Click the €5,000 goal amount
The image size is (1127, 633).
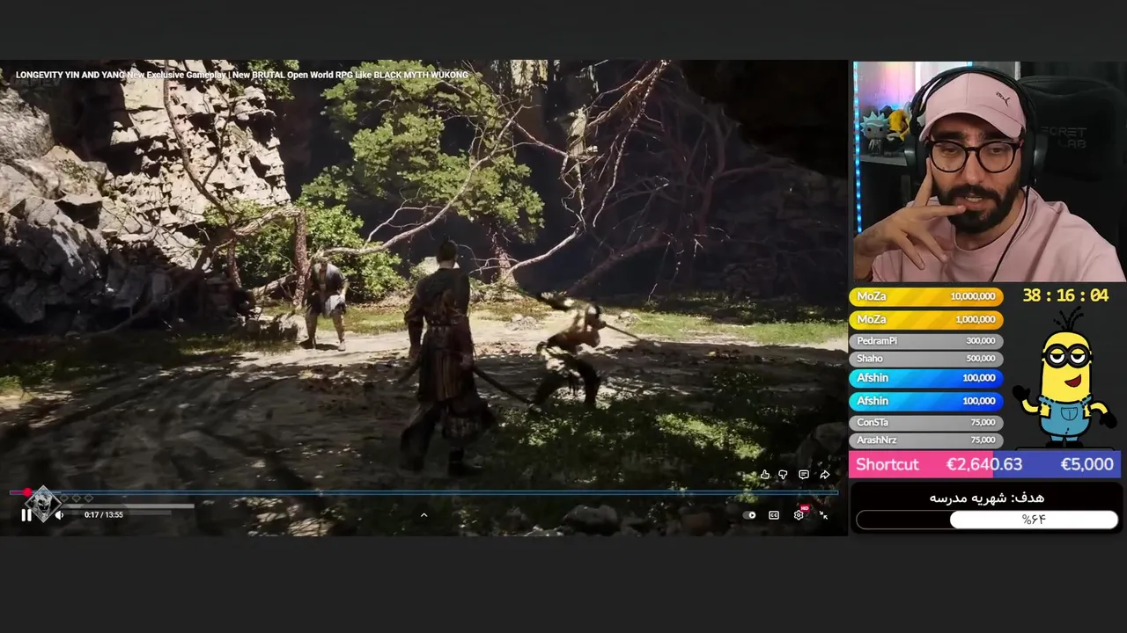click(1086, 465)
